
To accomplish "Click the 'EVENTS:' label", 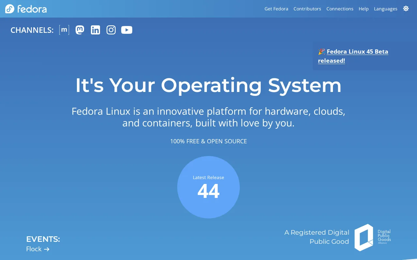I will [43, 239].
